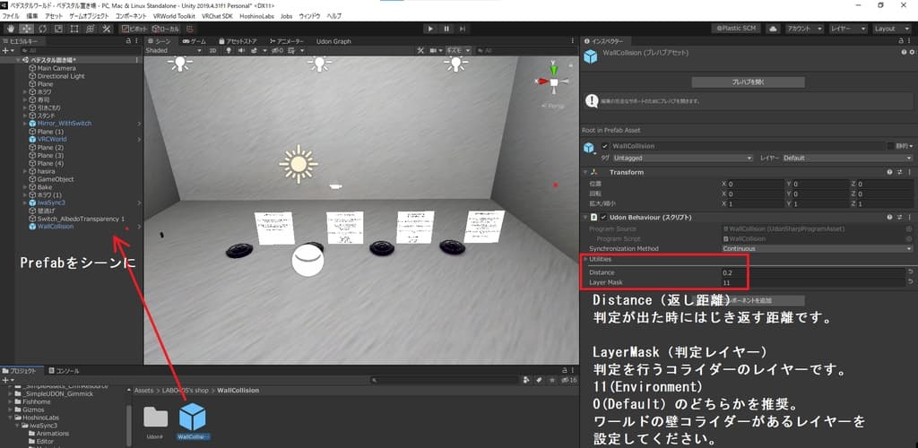The height and width of the screenshot is (448, 918).
Task: Collapse the Transform component foldout
Action: pos(585,172)
